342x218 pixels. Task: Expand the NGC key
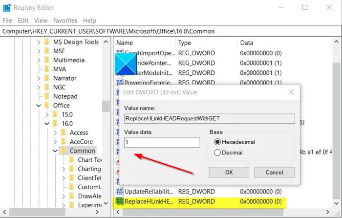pos(39,87)
